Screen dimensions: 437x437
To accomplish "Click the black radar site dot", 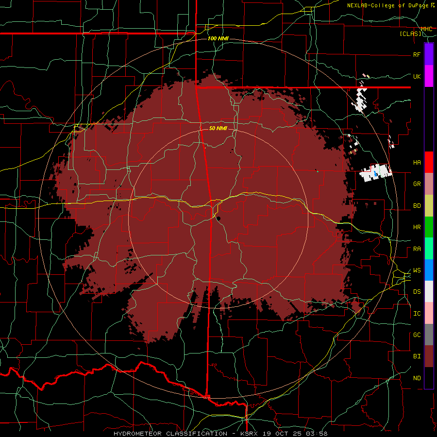I will pyautogui.click(x=218, y=218).
